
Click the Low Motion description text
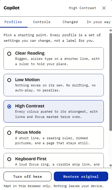click(x=55, y=88)
